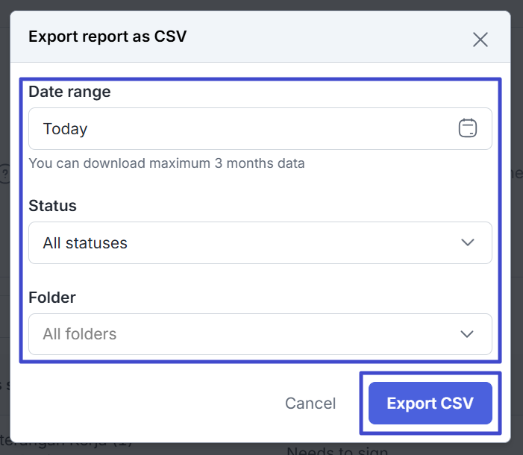
Task: Click the Today date range field
Action: point(260,128)
